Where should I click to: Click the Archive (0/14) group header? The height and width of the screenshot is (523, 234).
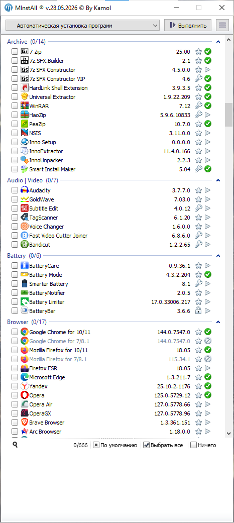[x=26, y=42]
